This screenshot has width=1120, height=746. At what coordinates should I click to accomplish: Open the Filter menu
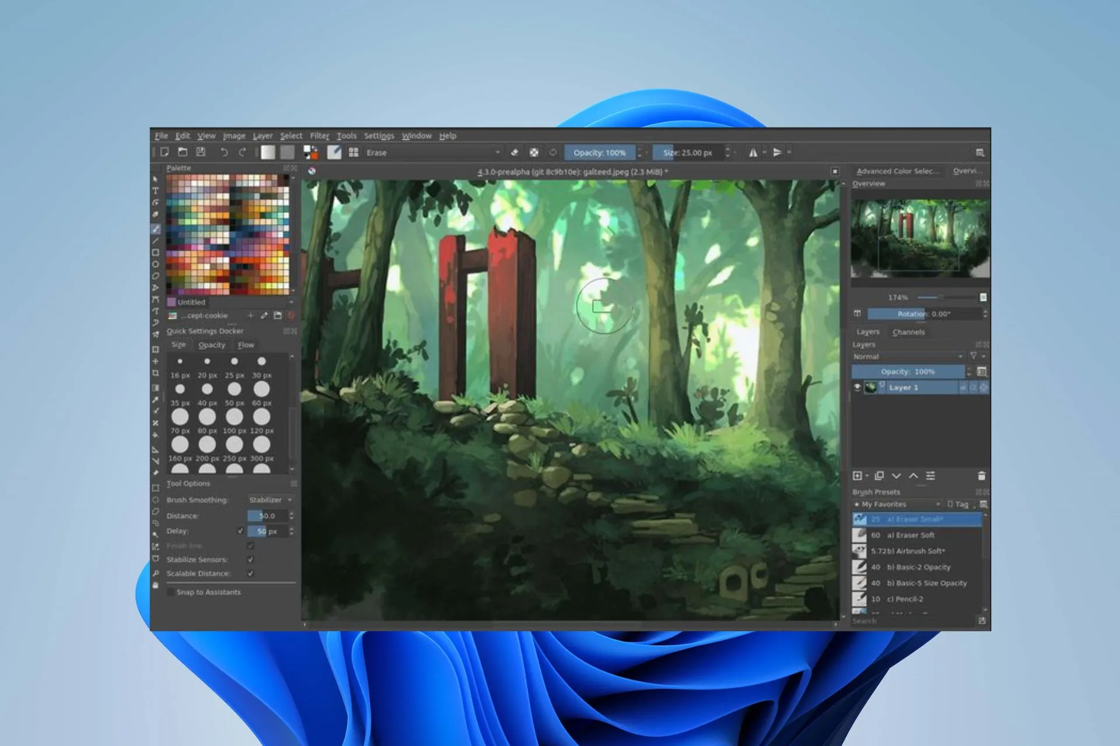point(320,135)
